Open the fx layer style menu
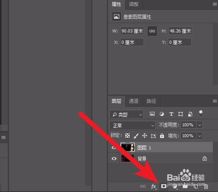This screenshot has height=192, width=218. (x=154, y=187)
